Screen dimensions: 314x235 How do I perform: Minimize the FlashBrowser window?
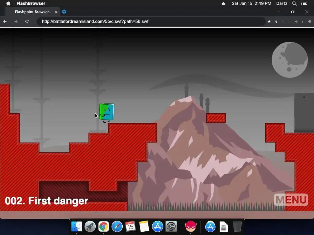click(x=278, y=12)
